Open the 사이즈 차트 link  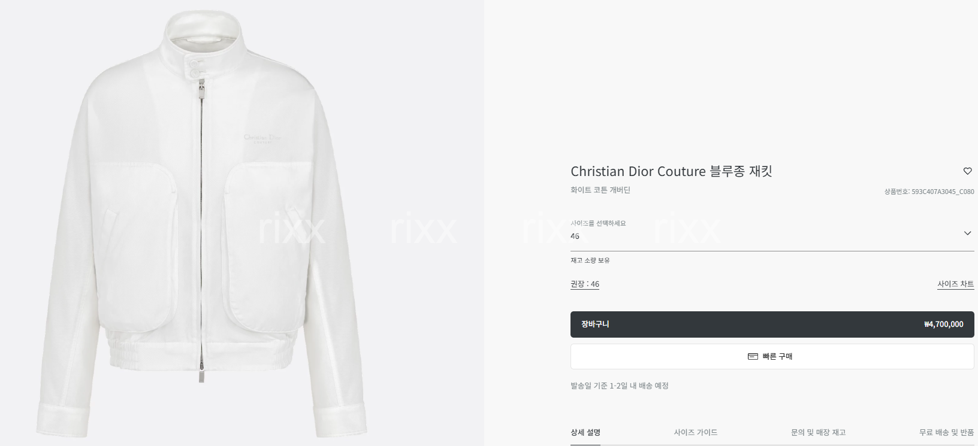click(956, 284)
